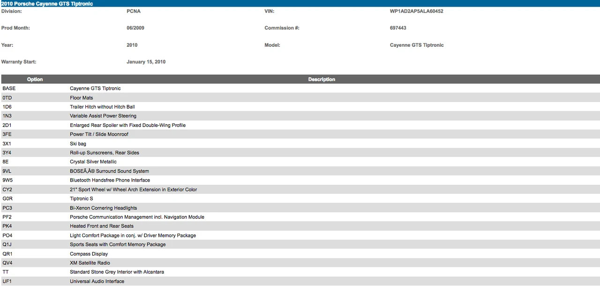Click the 'Warranty Start:' label

click(19, 62)
